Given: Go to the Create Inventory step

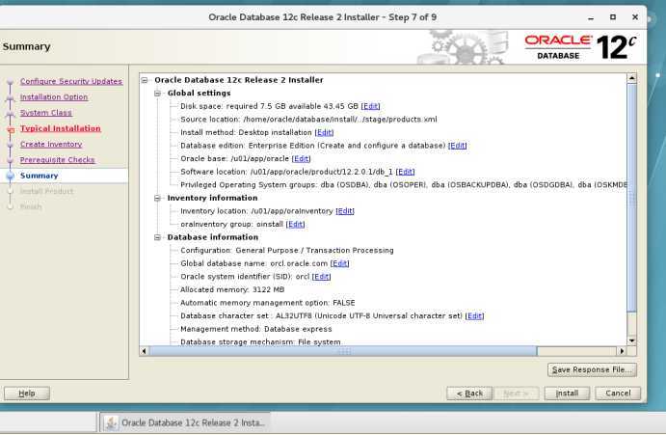Looking at the screenshot, I should click(x=51, y=144).
